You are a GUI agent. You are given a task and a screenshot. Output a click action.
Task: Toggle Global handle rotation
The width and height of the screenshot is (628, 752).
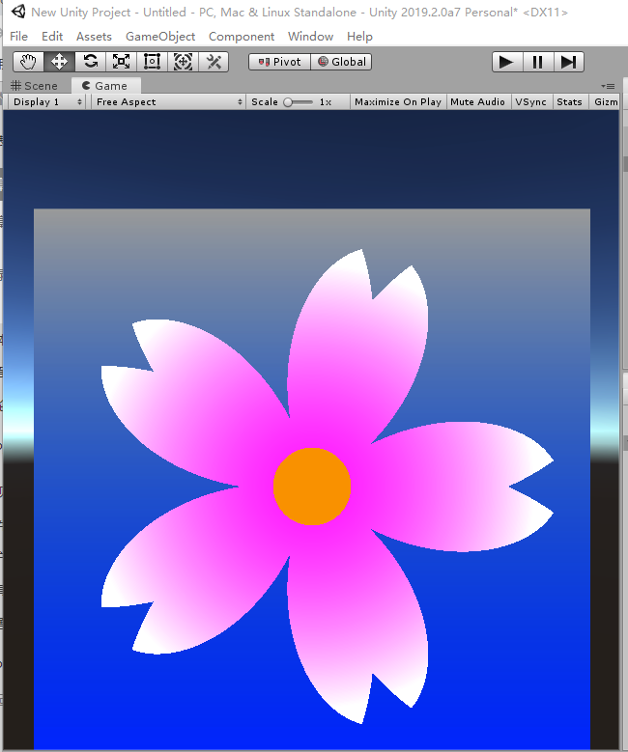[341, 62]
